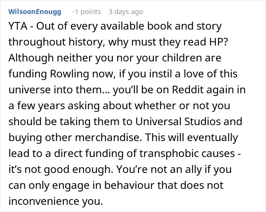Click the word Reddit in the comment
The height and width of the screenshot is (212, 266).
tap(188, 90)
